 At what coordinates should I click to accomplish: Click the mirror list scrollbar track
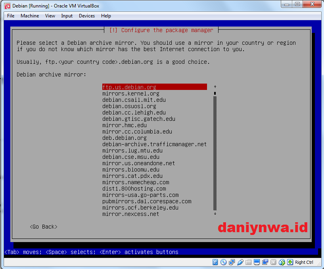[x=215, y=153]
